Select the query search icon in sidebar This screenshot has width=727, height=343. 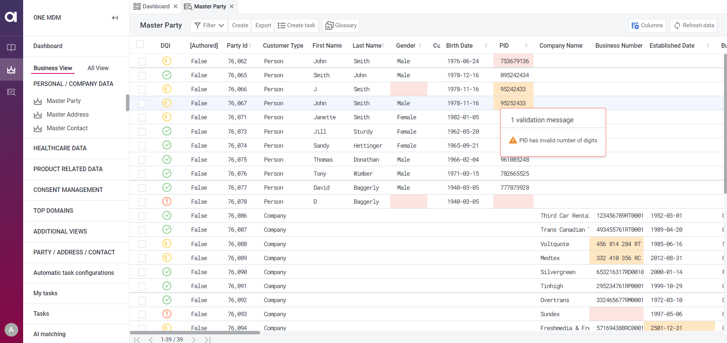coord(11,92)
